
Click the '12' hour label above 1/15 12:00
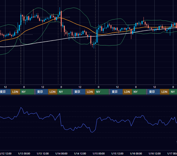117,87
